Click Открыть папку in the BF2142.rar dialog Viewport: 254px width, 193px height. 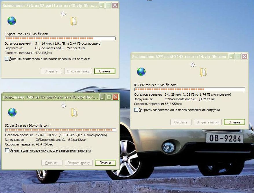(x=207, y=122)
